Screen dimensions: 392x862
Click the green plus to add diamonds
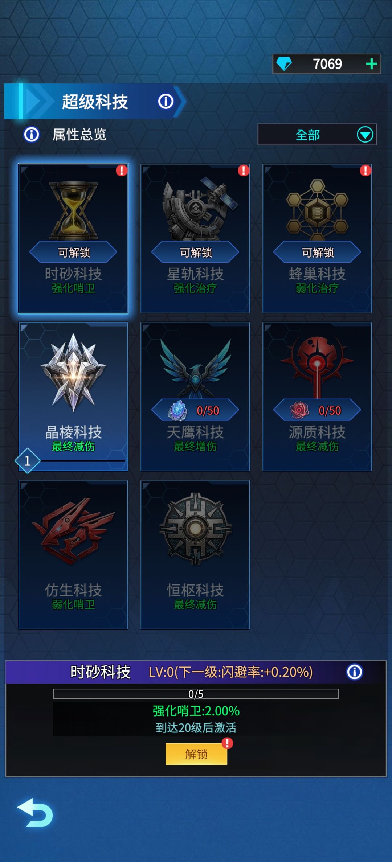pyautogui.click(x=371, y=64)
